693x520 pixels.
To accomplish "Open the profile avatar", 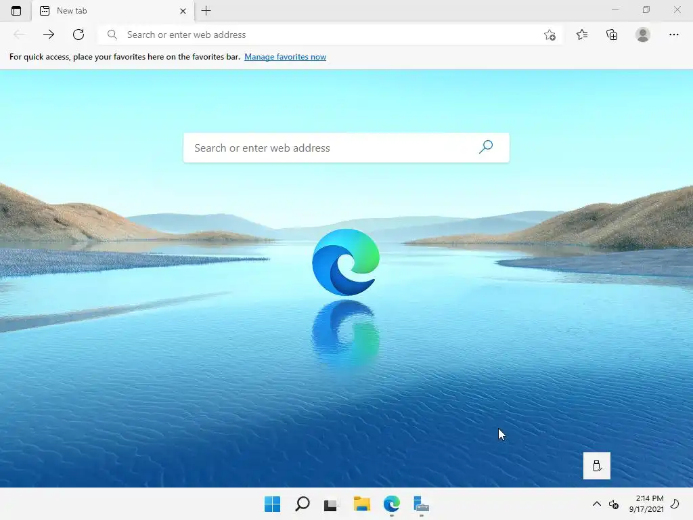I will coord(643,35).
